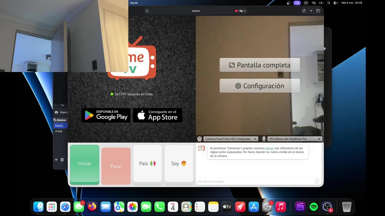Open the Configuración settings button

pyautogui.click(x=260, y=86)
